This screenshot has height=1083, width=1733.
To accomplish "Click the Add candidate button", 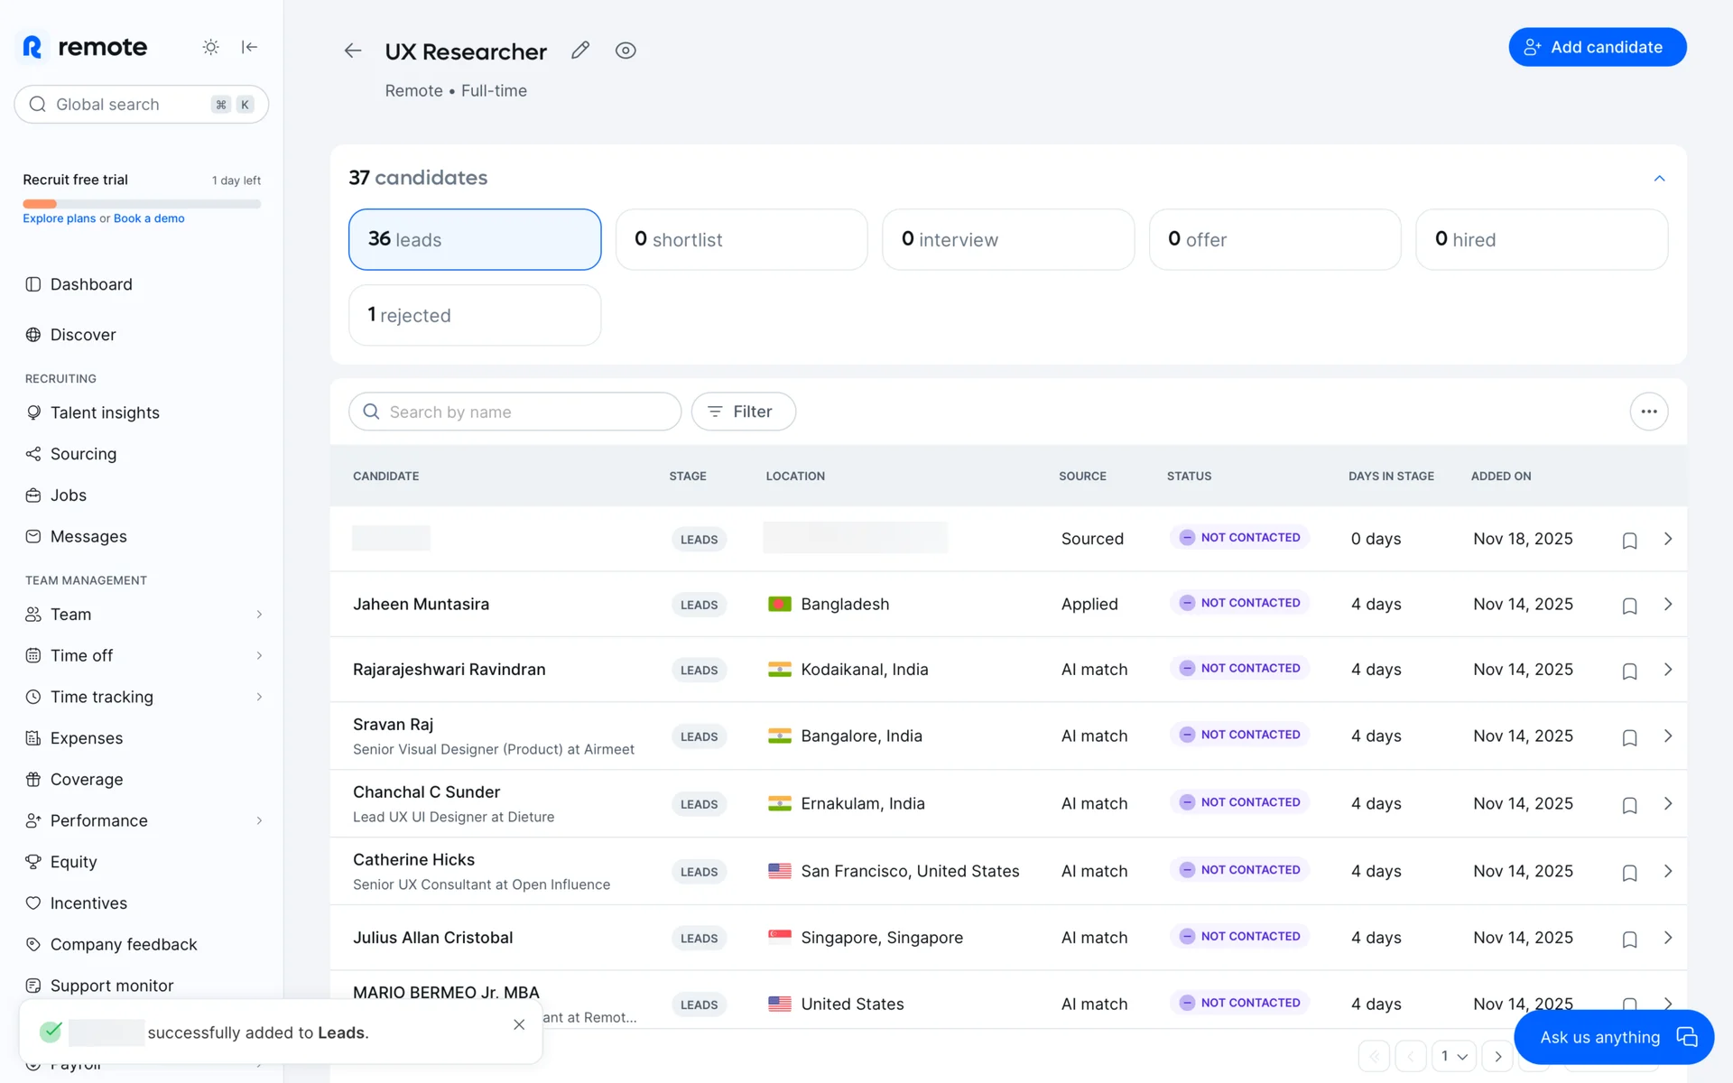I will pos(1597,47).
